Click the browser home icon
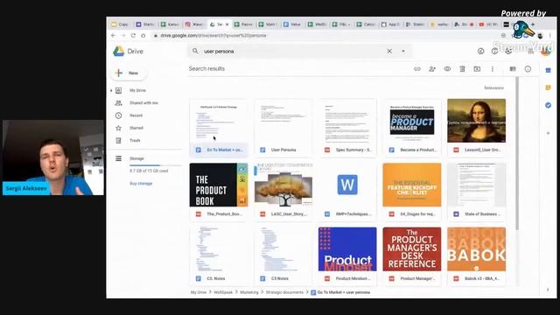This screenshot has width=560, height=315. (x=143, y=35)
